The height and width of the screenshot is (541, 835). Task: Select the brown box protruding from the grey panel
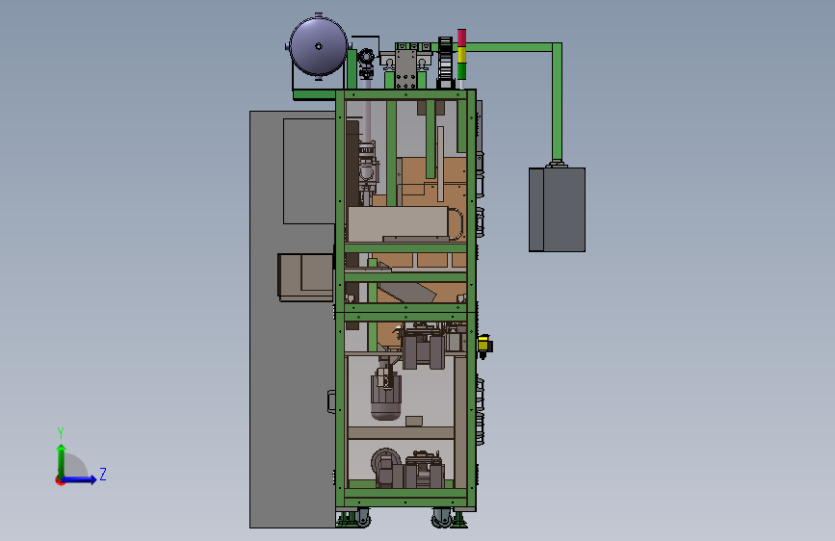pos(305,277)
